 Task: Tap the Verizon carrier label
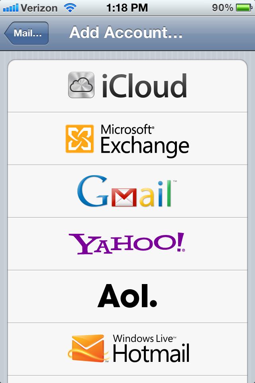(39, 8)
